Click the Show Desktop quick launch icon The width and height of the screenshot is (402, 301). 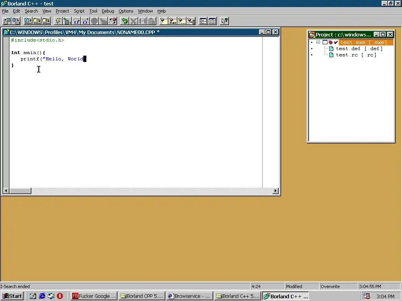(33, 296)
